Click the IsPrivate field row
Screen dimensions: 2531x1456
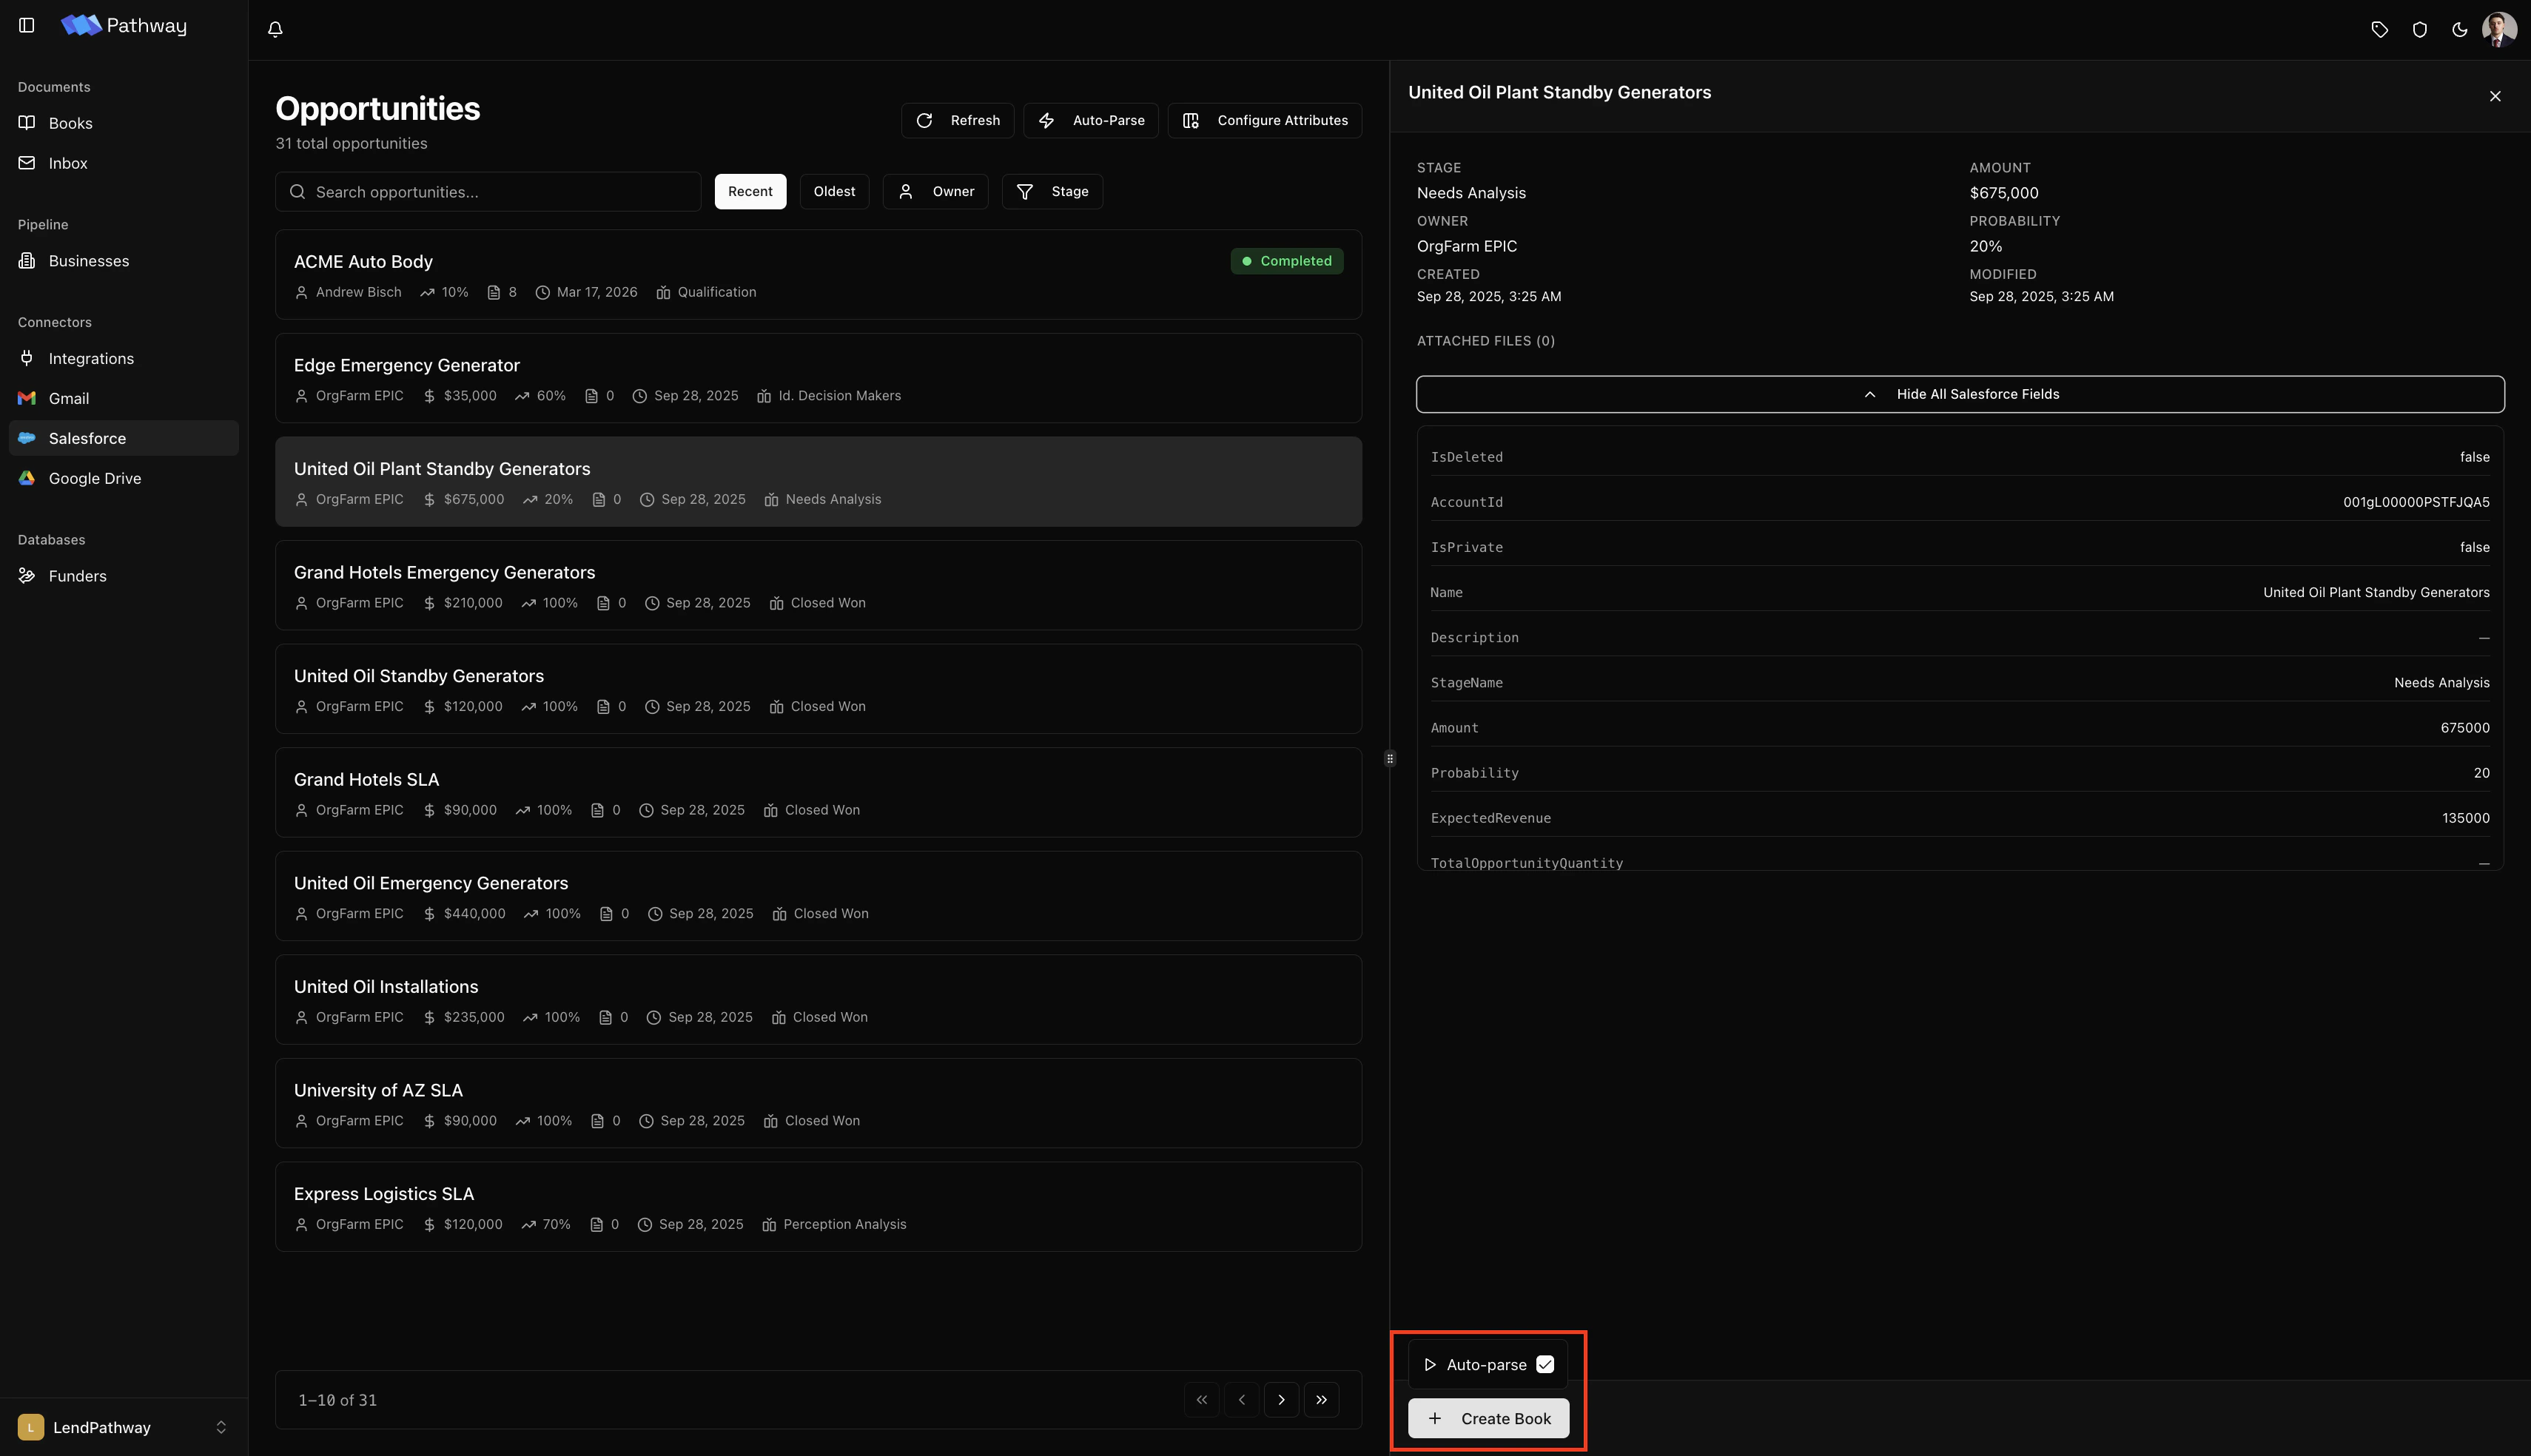point(1960,547)
